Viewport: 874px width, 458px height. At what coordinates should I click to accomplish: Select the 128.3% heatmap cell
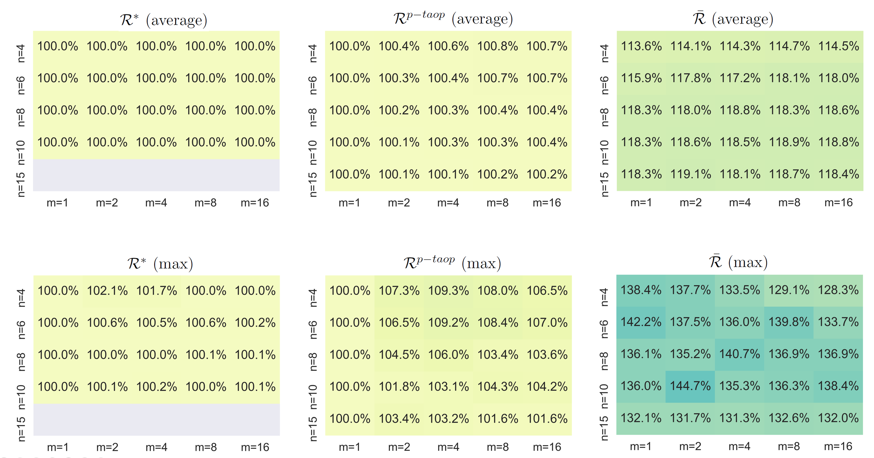[838, 290]
